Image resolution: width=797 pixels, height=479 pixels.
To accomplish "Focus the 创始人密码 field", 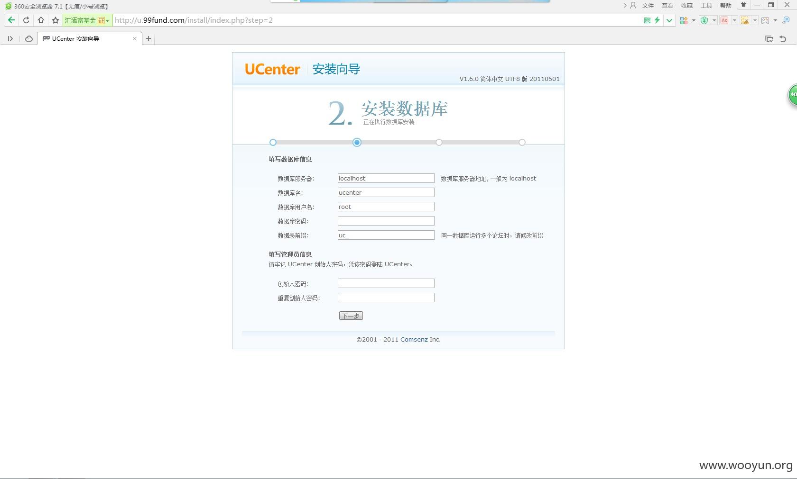I will (x=386, y=283).
